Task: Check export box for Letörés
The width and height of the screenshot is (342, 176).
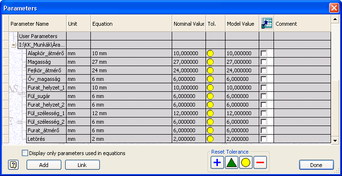Action: [264, 139]
